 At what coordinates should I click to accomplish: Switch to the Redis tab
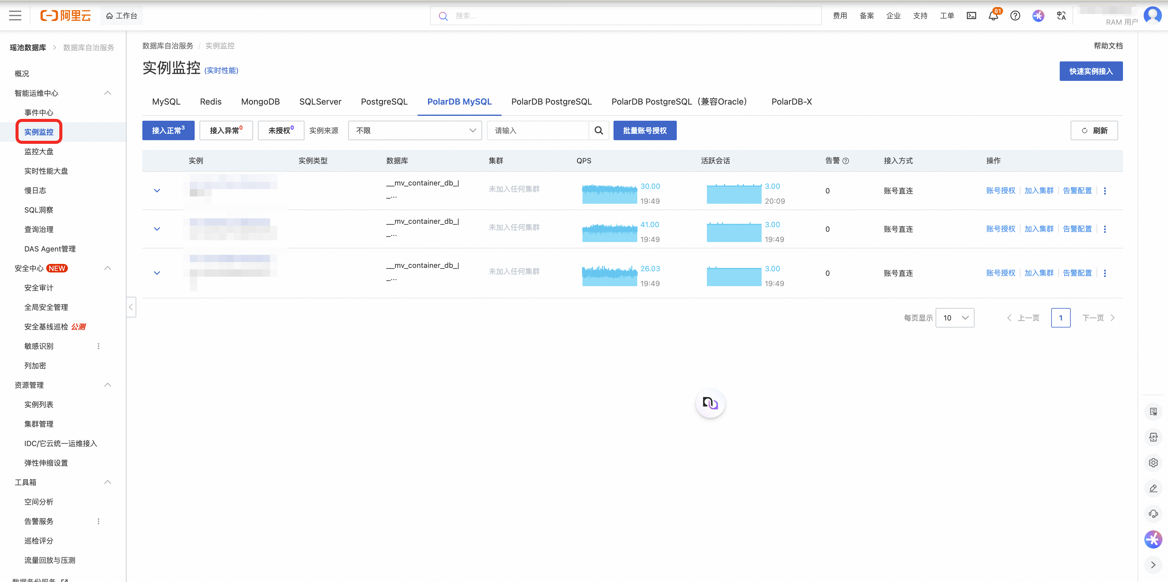(x=210, y=102)
